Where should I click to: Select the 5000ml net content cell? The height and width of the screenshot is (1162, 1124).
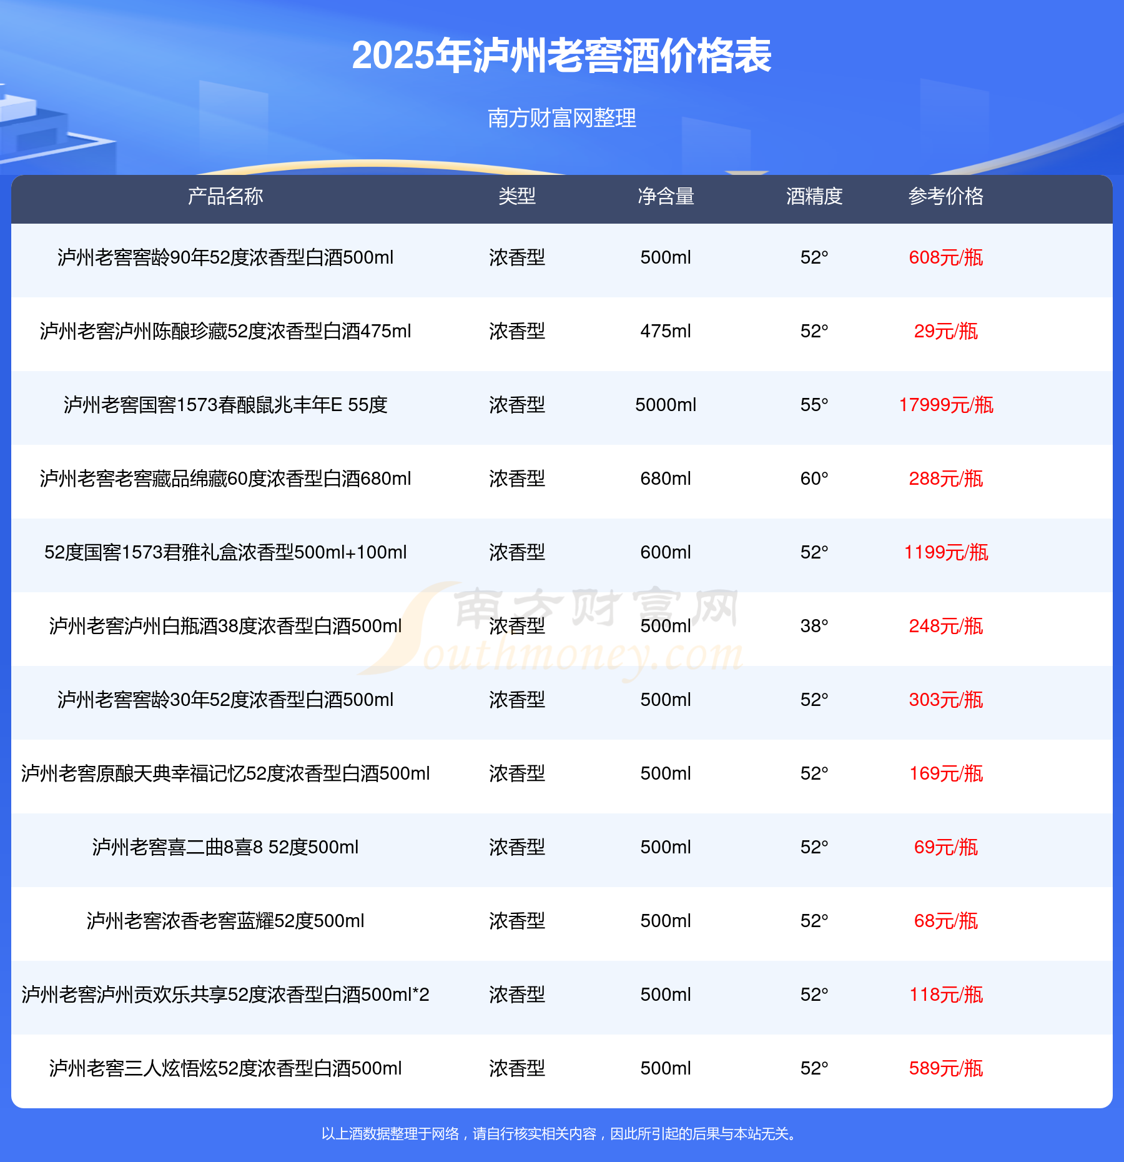(666, 405)
